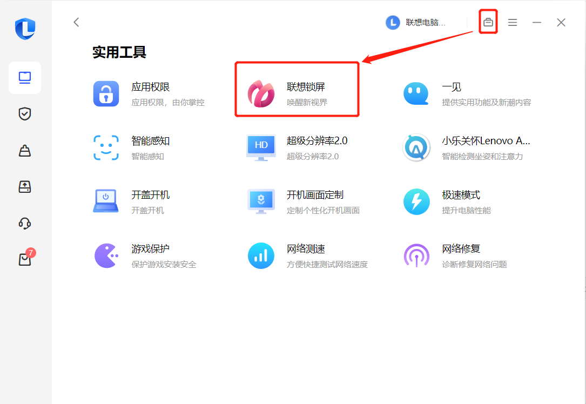Image resolution: width=586 pixels, height=404 pixels.
Task: Click the 一见 blue chat bubble icon
Action: click(x=416, y=94)
